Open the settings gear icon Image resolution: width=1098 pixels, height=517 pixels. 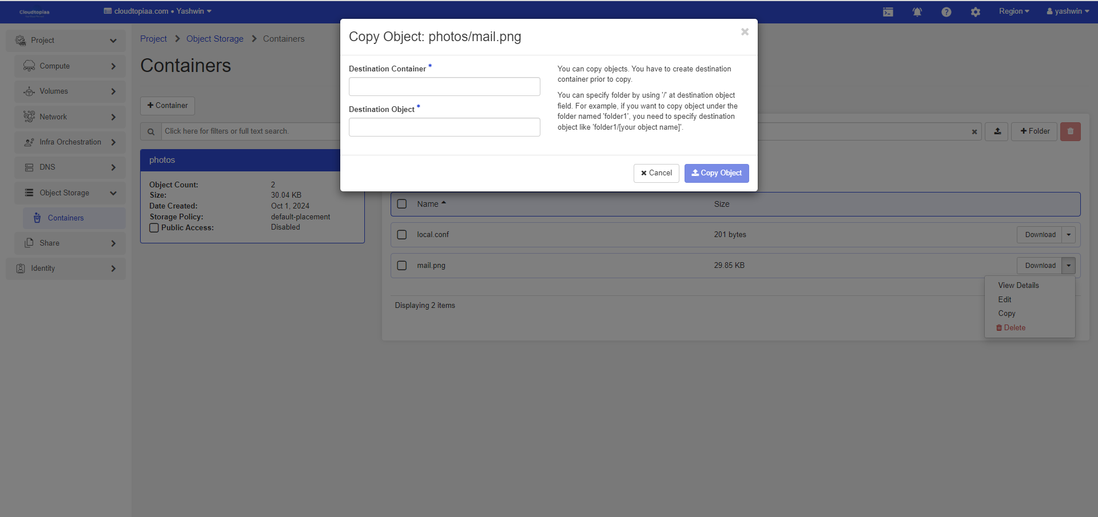pos(975,12)
